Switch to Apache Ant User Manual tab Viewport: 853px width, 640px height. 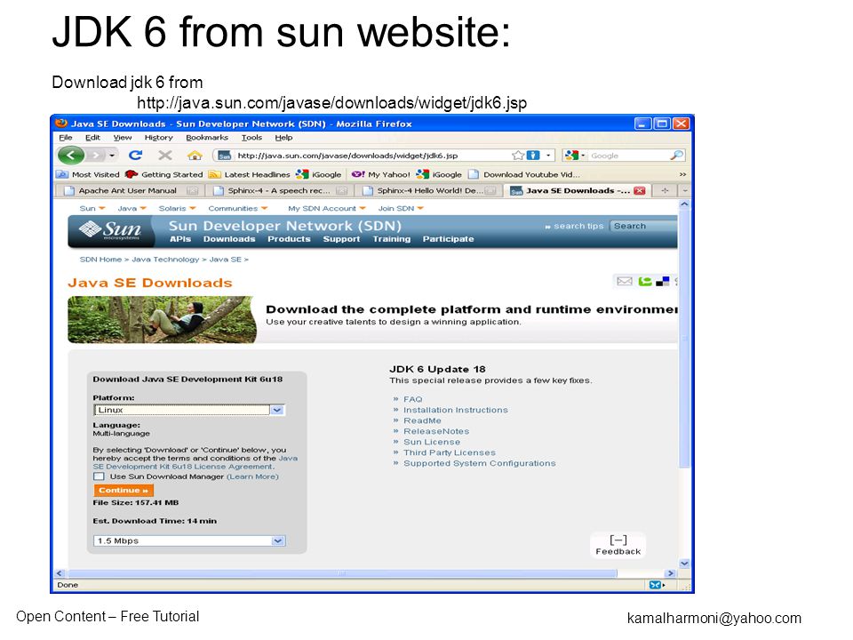point(130,191)
